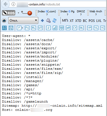This screenshot has height=116, width=107.
Task: Check the Web Arch parameter
Action: (96, 13)
